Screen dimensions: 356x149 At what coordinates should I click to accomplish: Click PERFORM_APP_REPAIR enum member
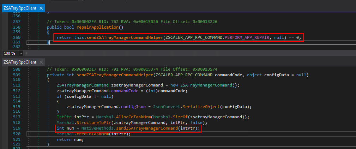pyautogui.click(x=247, y=37)
